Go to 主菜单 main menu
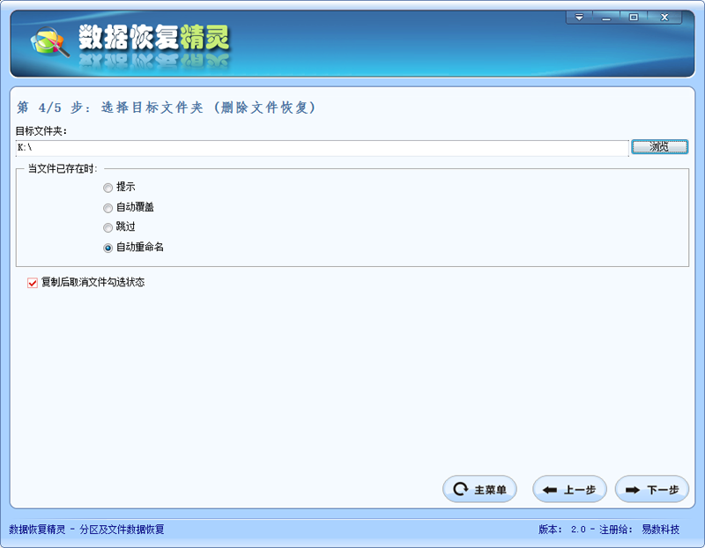 (479, 489)
